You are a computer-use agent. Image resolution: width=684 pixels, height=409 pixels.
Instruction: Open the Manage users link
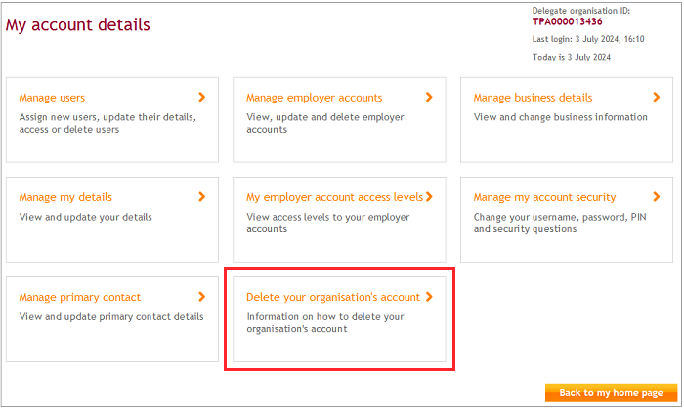tap(52, 98)
